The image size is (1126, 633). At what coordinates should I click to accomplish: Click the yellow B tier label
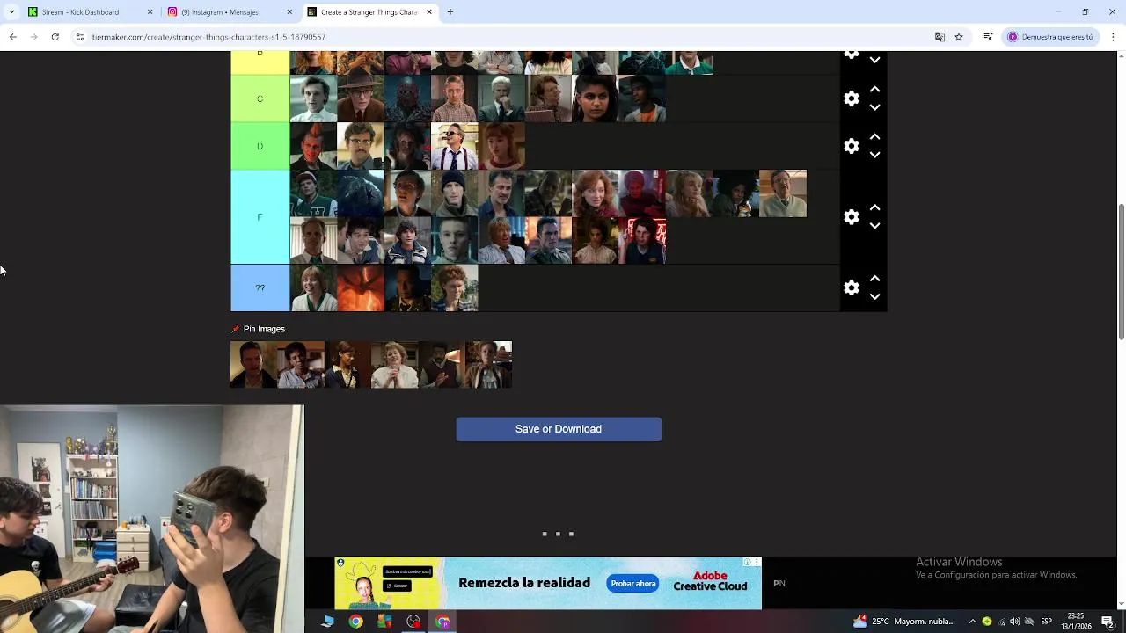tap(260, 62)
